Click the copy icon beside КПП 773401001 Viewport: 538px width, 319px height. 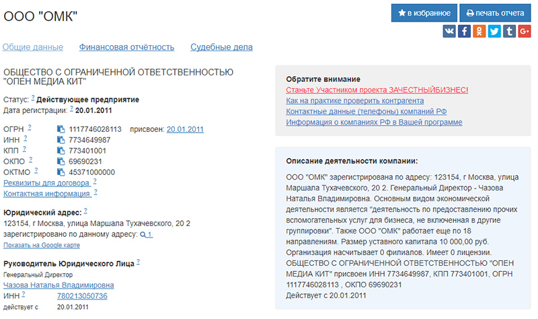pyautogui.click(x=61, y=151)
